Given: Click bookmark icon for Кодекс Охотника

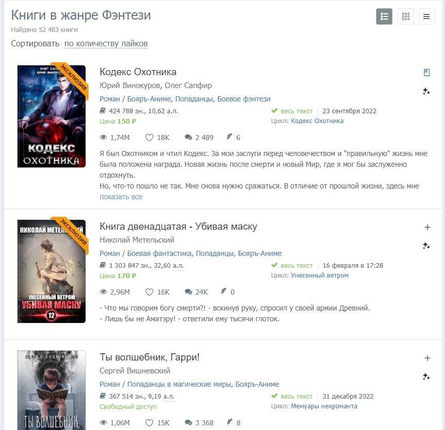Looking at the screenshot, I should [x=426, y=73].
